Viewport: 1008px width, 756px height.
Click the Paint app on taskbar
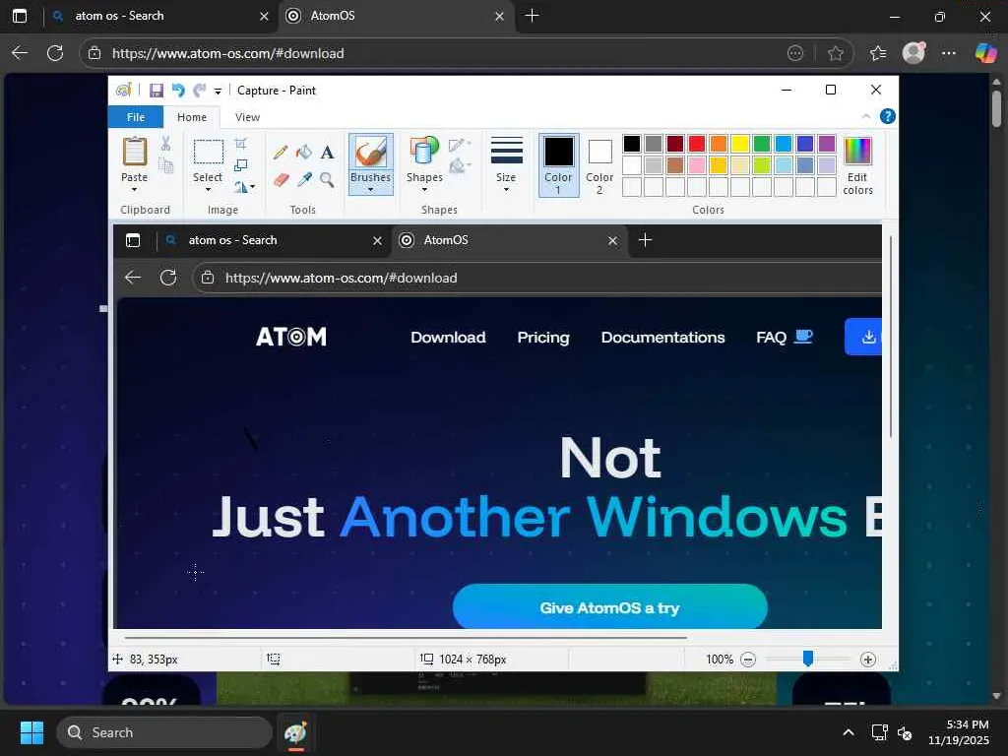pos(295,732)
